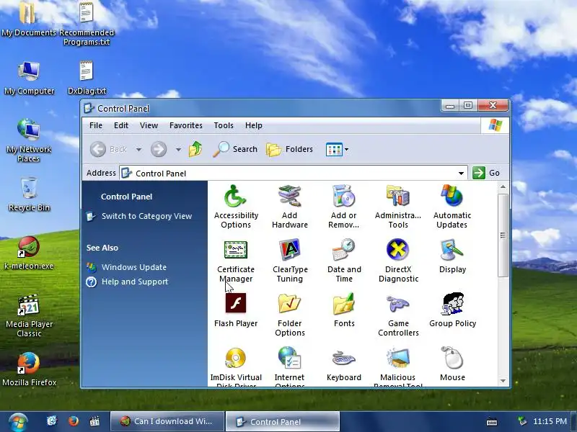Image resolution: width=577 pixels, height=432 pixels.
Task: Select Recommended Programs.txt desktop file
Action: (87, 23)
